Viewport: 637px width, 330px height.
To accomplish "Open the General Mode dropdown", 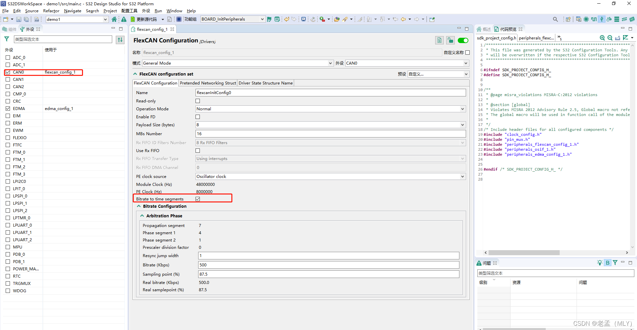I will coord(238,63).
